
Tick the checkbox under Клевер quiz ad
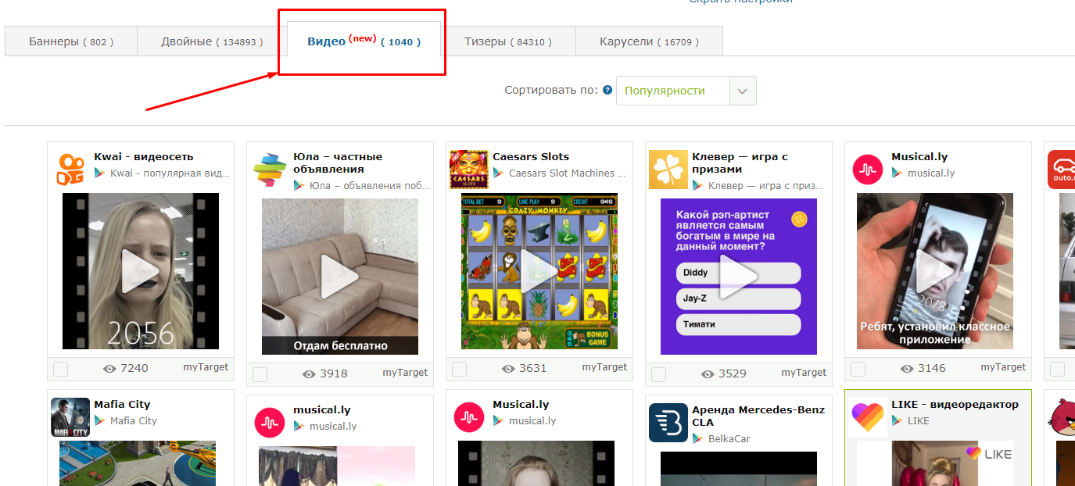point(659,375)
